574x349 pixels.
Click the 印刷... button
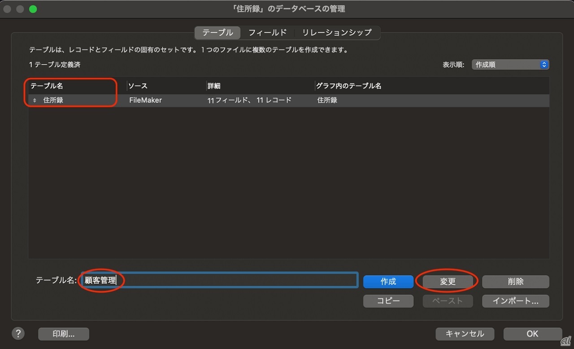click(64, 334)
